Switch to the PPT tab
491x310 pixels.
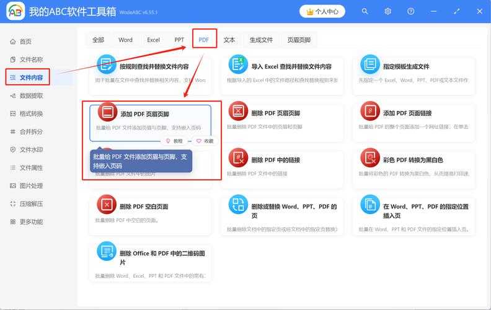pos(179,40)
